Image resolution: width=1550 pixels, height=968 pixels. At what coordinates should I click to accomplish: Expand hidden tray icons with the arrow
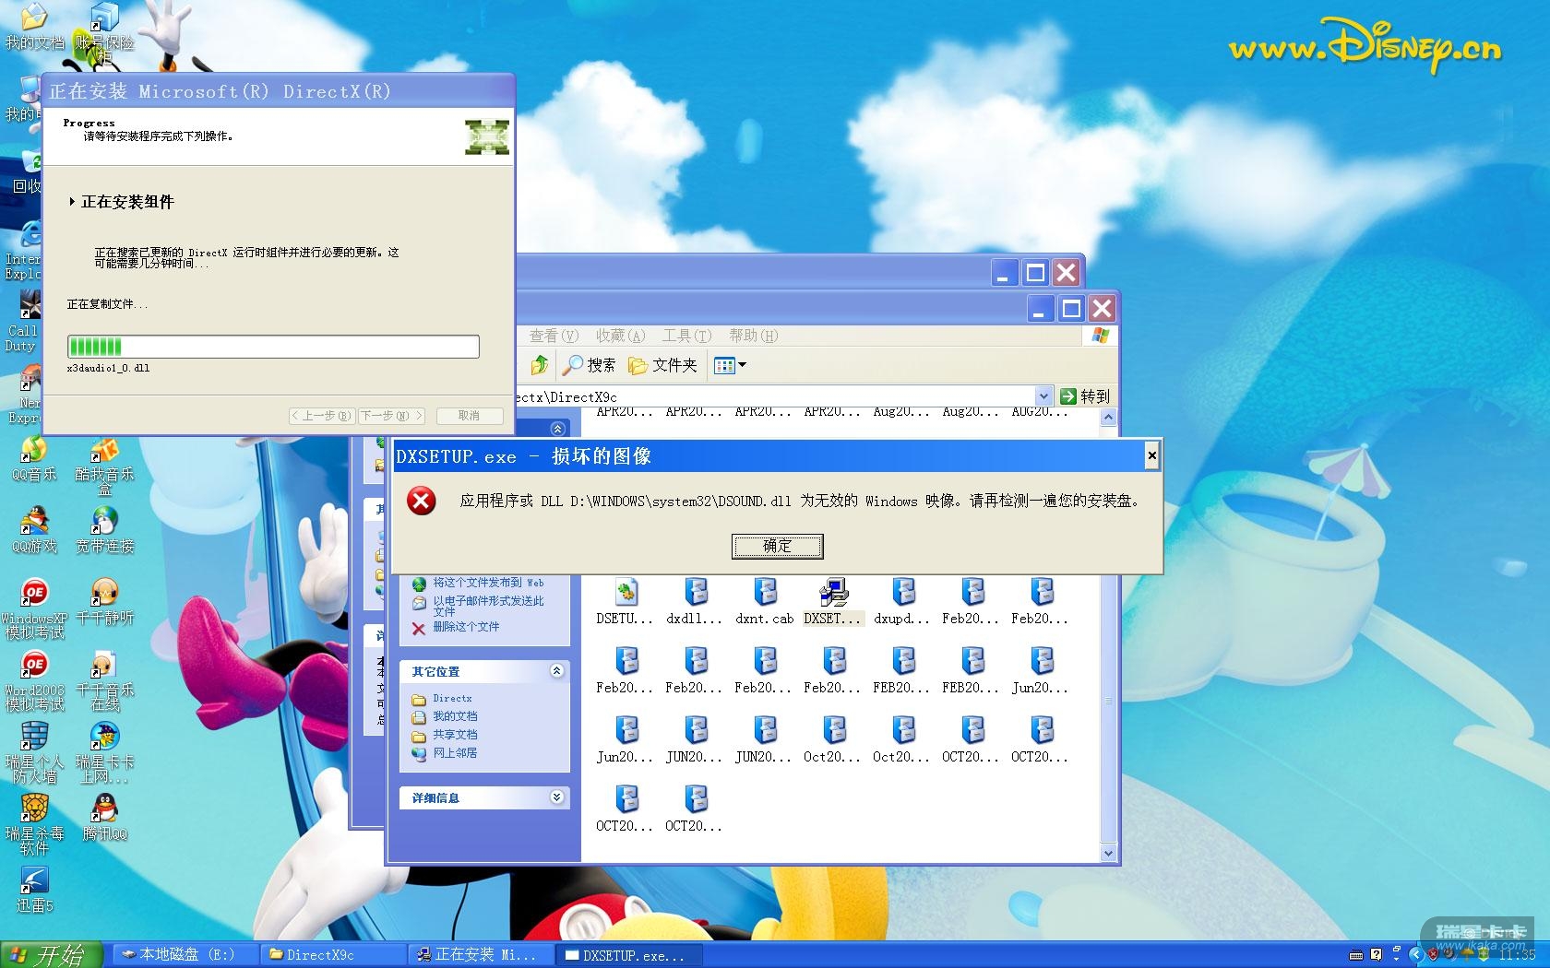[1415, 955]
